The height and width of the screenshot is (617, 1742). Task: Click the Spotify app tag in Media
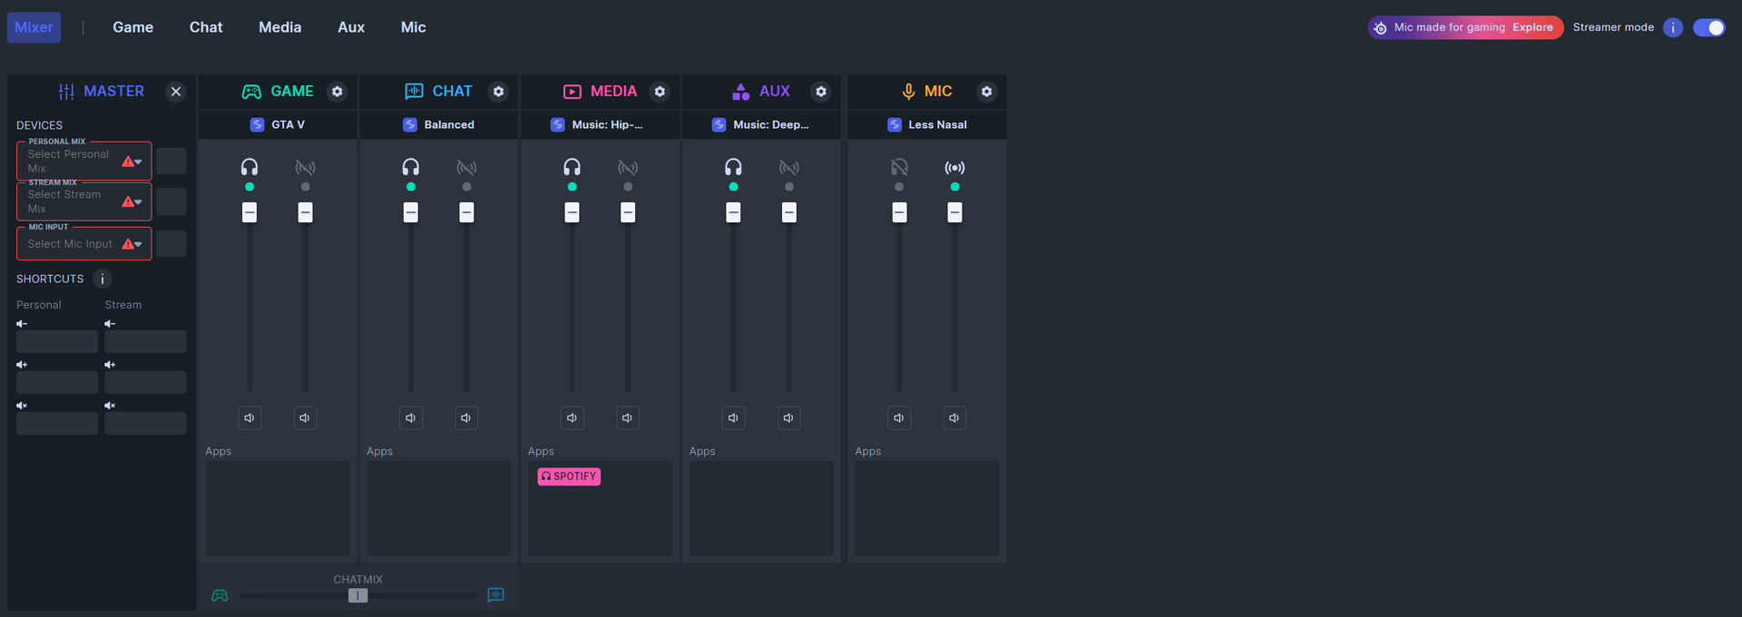[569, 476]
